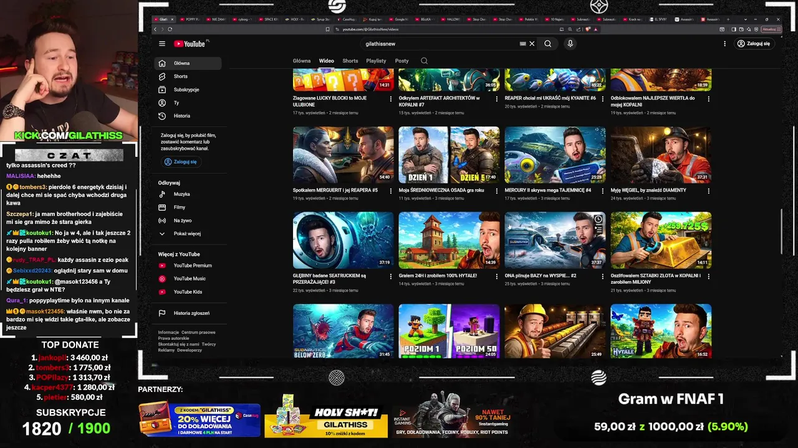Open Historia in the sidebar

coord(188,116)
